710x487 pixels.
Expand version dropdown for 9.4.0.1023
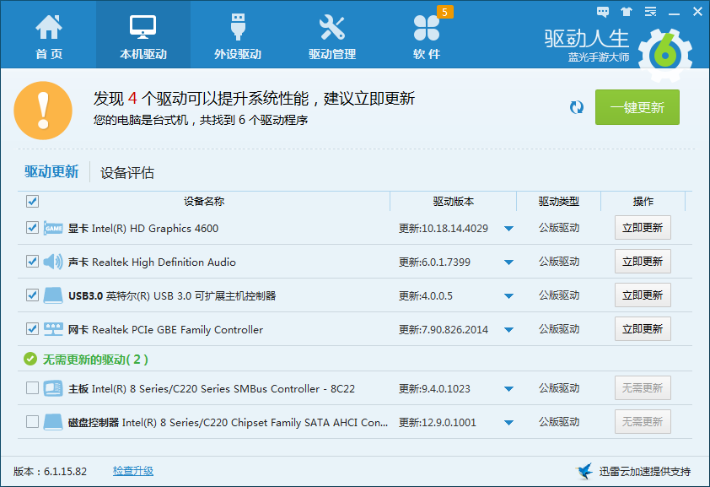coord(509,389)
